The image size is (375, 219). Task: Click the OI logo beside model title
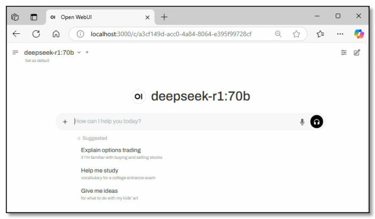139,96
